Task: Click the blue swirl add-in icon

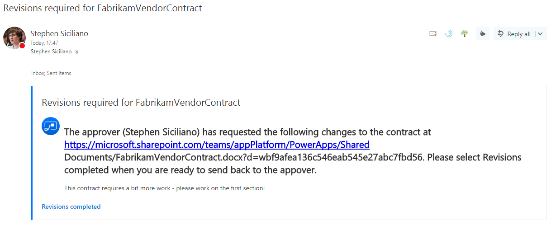Action: click(x=448, y=34)
